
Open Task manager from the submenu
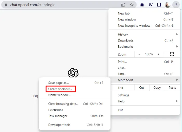click(75, 116)
